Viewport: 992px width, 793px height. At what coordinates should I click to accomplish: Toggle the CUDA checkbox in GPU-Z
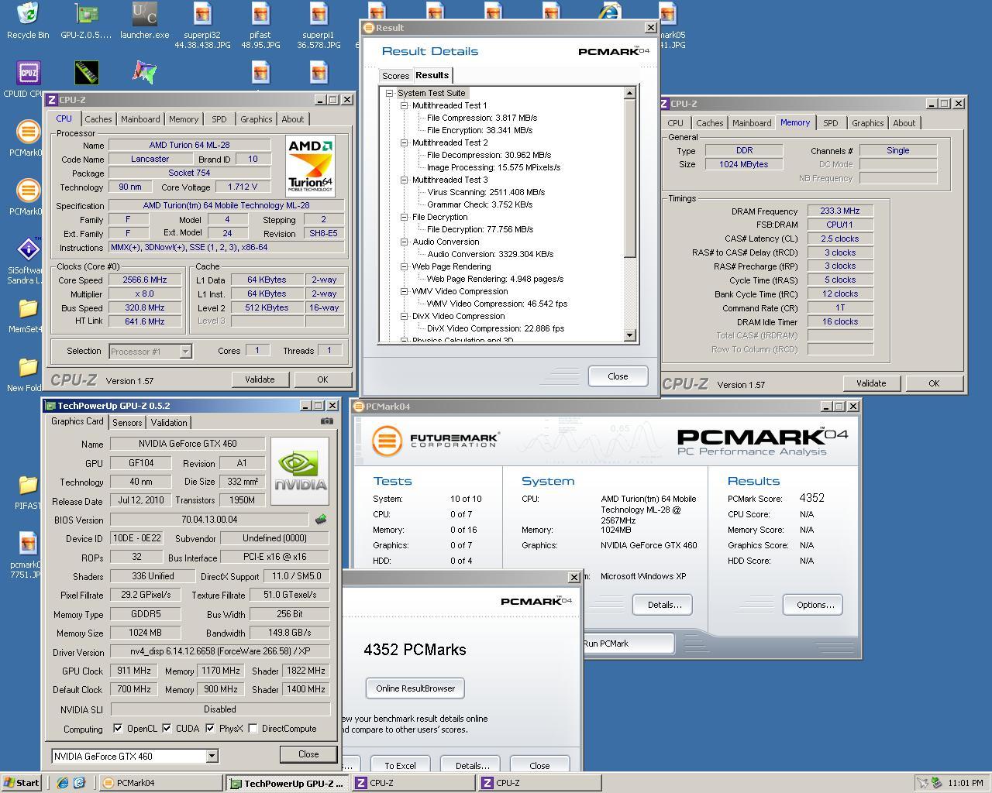(167, 729)
